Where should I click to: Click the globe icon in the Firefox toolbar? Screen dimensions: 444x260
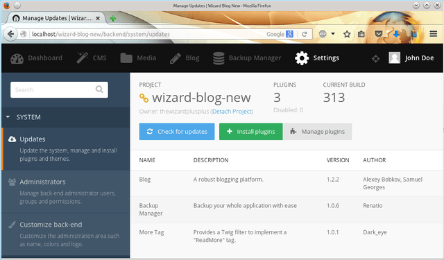323,34
